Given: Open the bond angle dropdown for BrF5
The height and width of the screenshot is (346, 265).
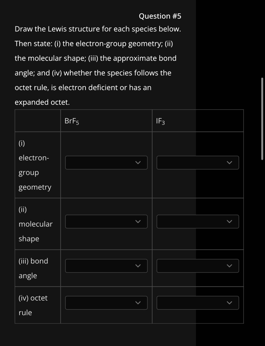Looking at the screenshot, I should point(106,266).
